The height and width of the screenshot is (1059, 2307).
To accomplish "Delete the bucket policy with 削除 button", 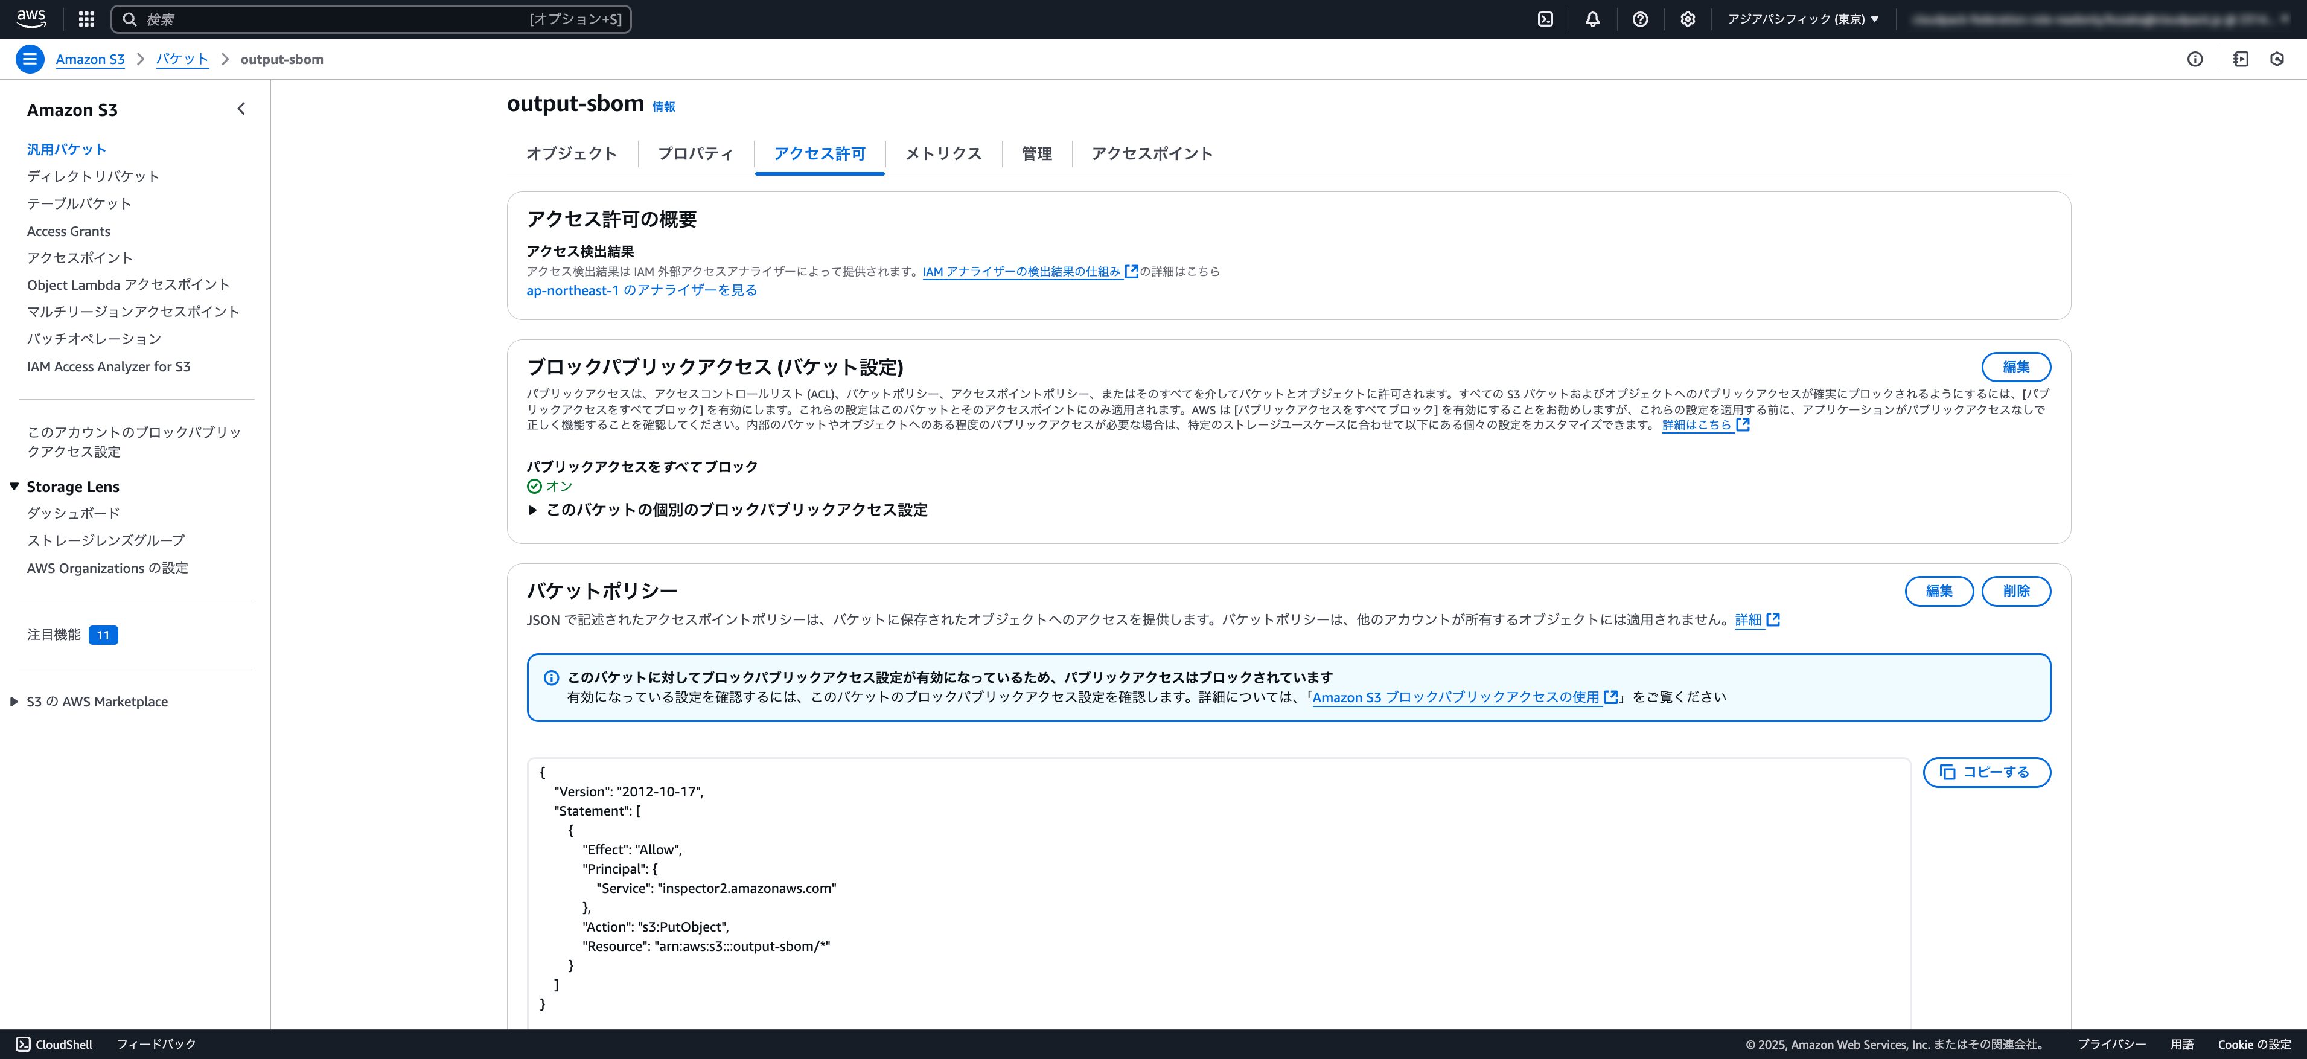I will click(x=2016, y=591).
